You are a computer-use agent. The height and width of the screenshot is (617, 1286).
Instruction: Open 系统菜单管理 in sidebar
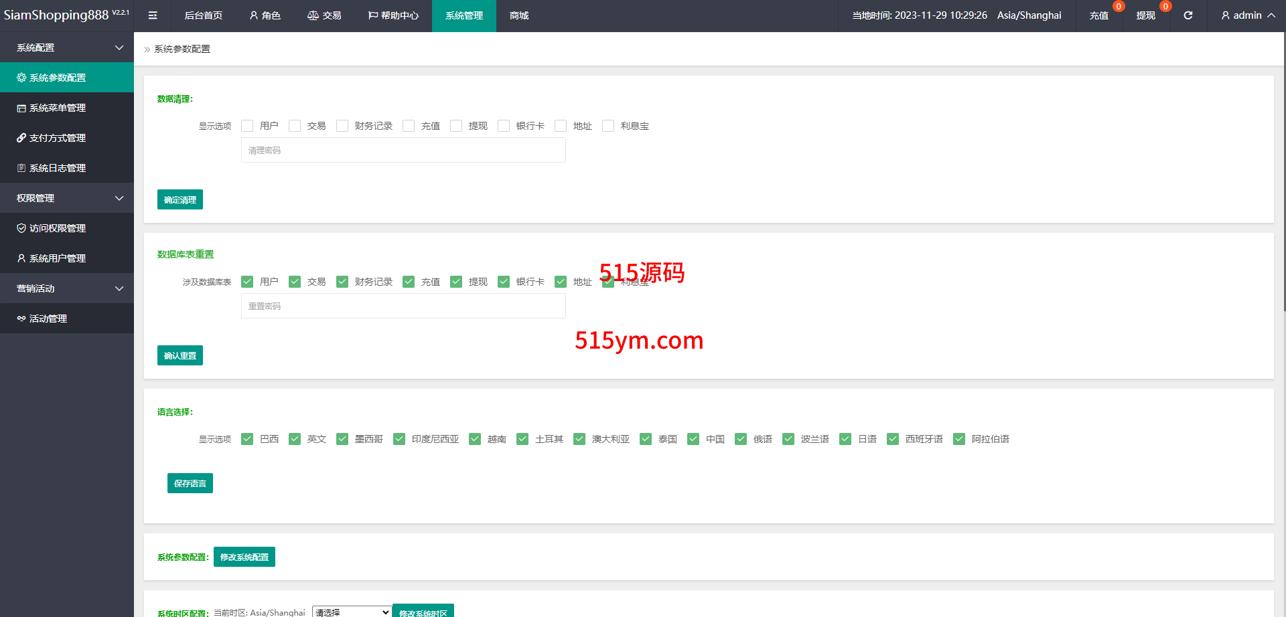point(57,108)
